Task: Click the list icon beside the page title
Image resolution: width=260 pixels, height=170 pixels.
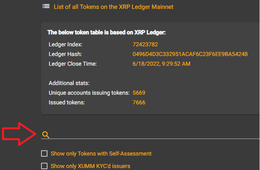Action: (46, 7)
